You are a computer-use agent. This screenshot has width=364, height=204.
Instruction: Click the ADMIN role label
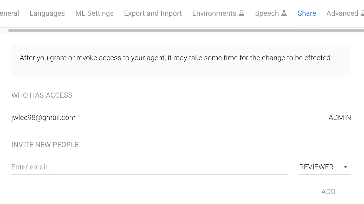coord(340,118)
